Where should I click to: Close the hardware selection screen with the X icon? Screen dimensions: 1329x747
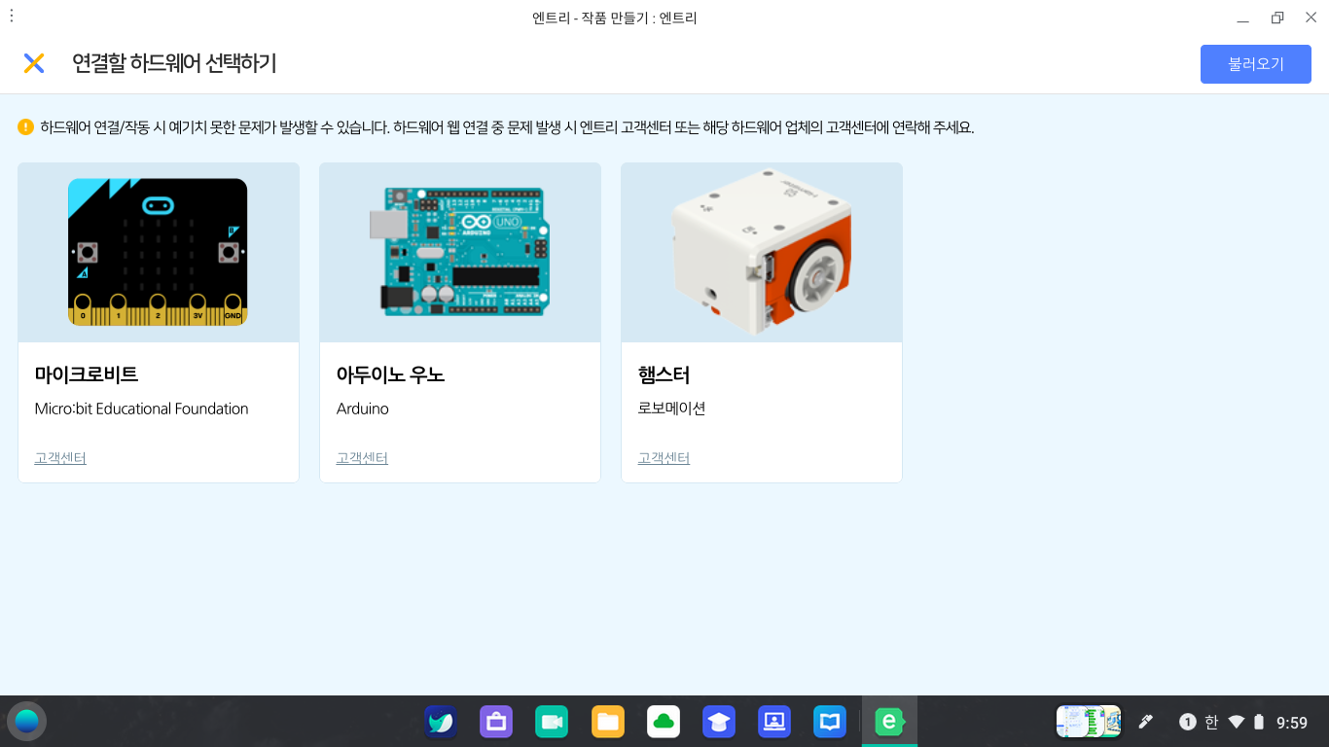pos(34,63)
